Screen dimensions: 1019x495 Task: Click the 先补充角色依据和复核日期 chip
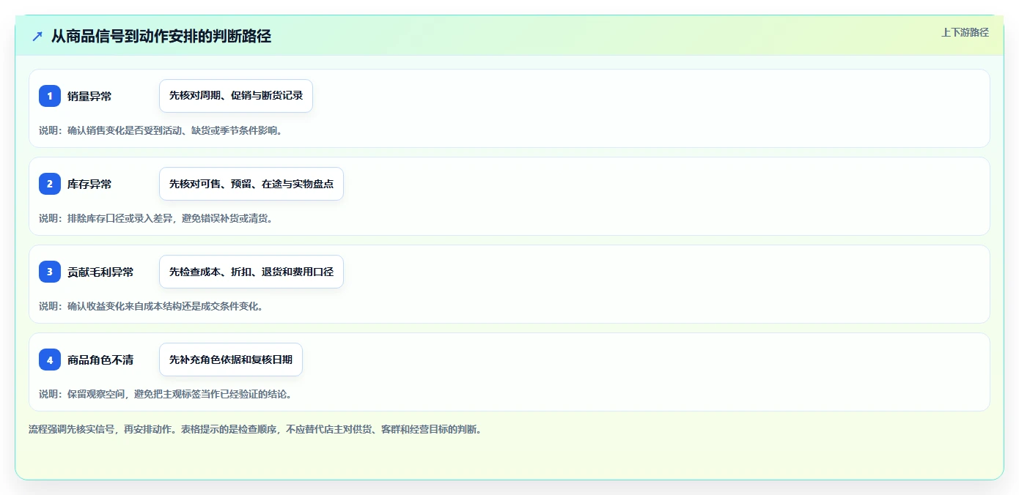[x=231, y=360]
